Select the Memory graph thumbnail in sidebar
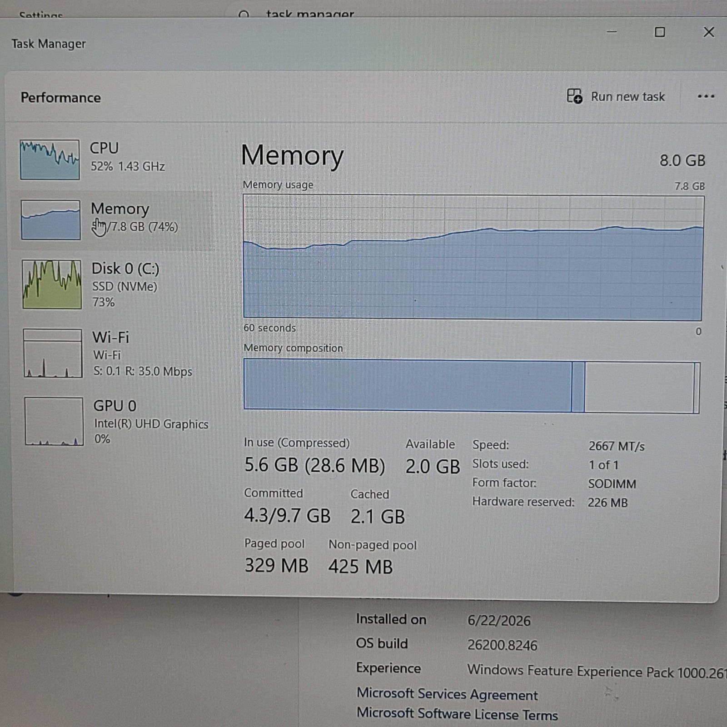 tap(50, 219)
